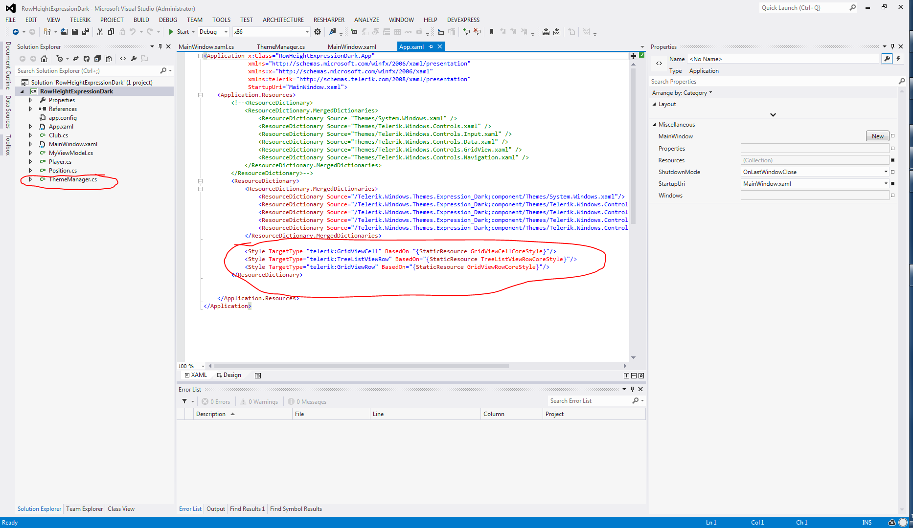913x528 pixels.
Task: Toggle the pin on App.xaml tab
Action: (431, 46)
